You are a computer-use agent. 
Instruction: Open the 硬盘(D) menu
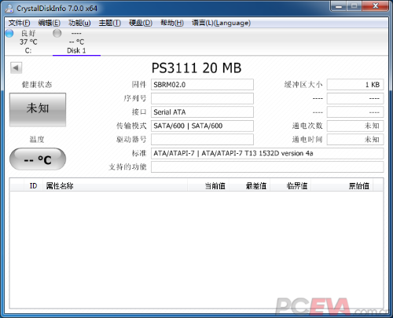point(141,23)
